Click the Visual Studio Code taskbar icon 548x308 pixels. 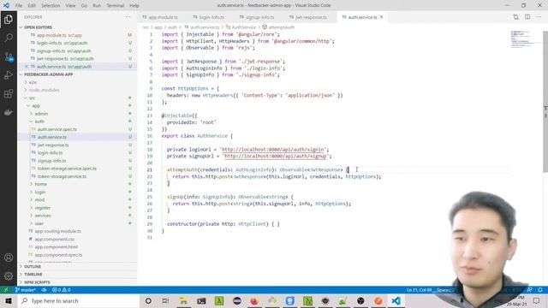(x=396, y=300)
